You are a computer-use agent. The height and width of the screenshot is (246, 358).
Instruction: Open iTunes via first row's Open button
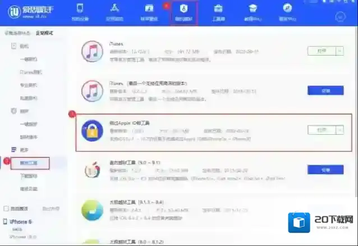322,51
